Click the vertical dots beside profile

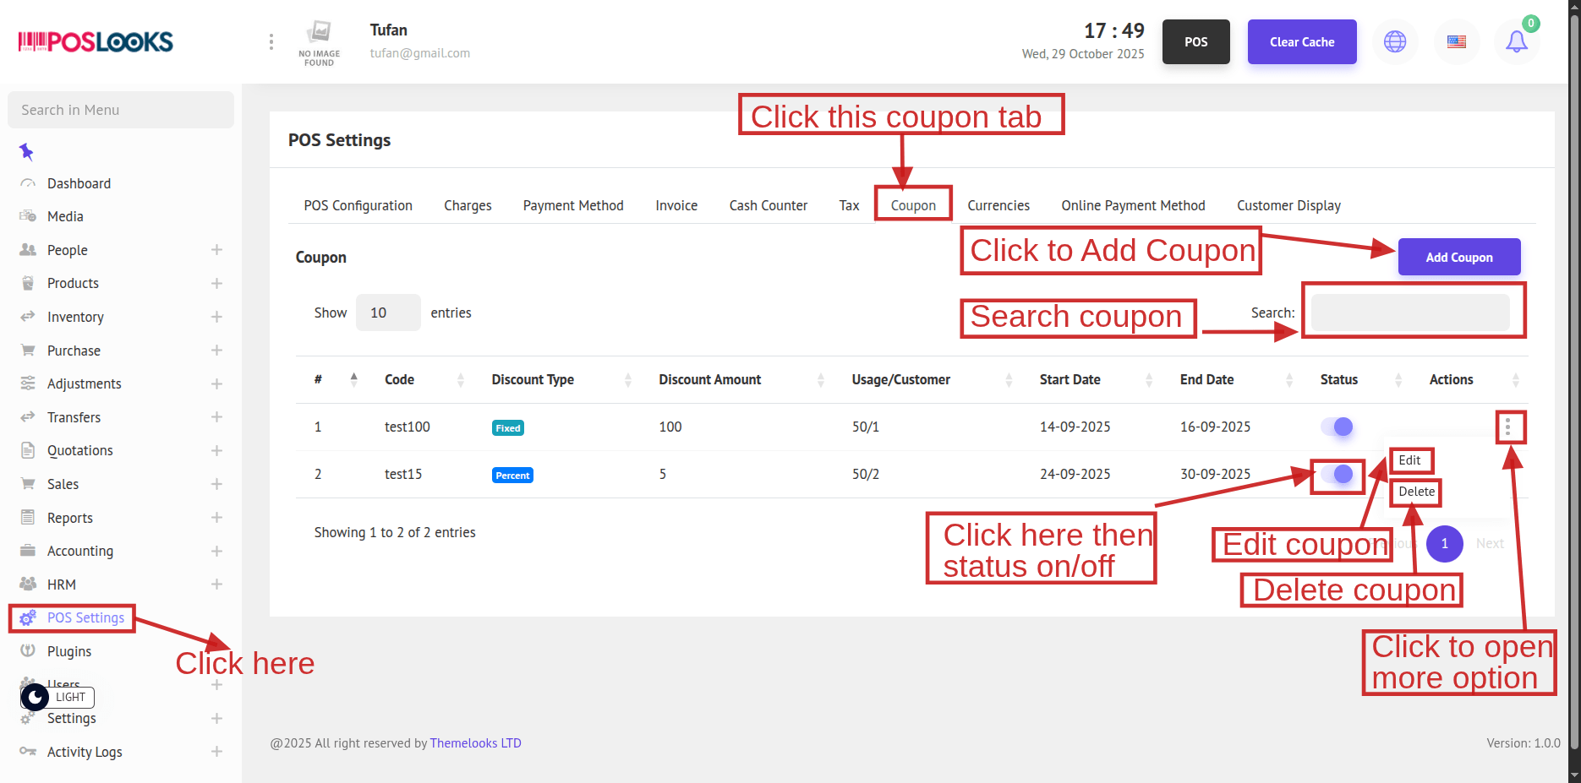tap(271, 41)
